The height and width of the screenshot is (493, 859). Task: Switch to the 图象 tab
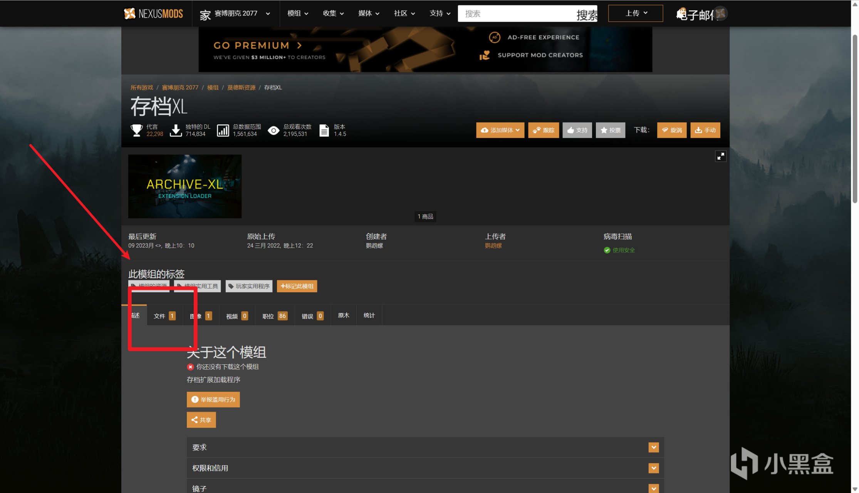tap(201, 316)
